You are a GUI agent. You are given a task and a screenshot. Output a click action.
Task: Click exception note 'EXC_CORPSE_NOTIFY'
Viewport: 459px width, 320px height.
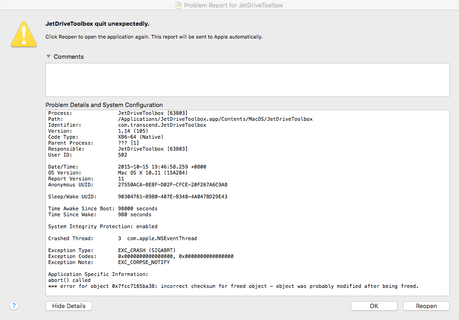144,262
